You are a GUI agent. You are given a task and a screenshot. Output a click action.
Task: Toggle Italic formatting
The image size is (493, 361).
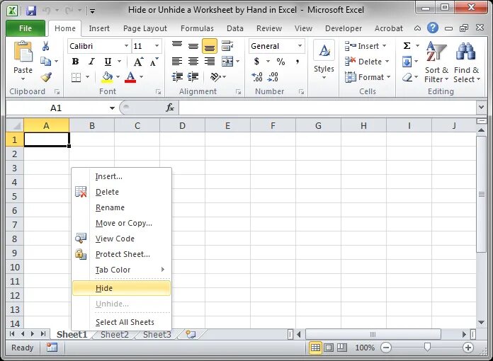coord(91,62)
